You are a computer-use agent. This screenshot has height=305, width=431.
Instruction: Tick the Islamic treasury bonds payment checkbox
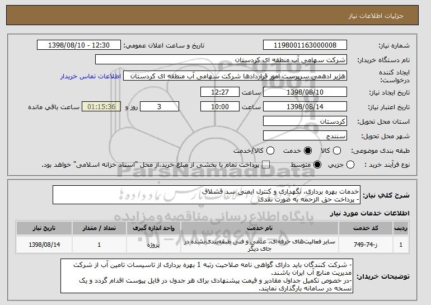(266, 165)
